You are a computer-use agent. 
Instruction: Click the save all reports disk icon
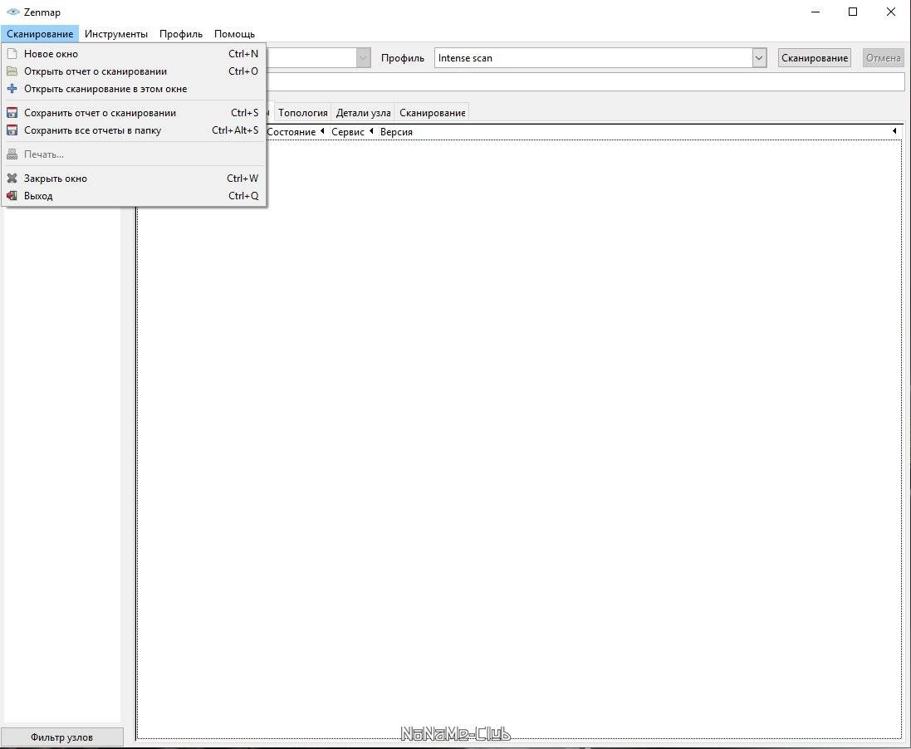12,130
